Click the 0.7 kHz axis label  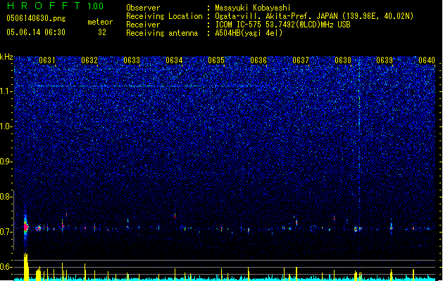(x=6, y=232)
